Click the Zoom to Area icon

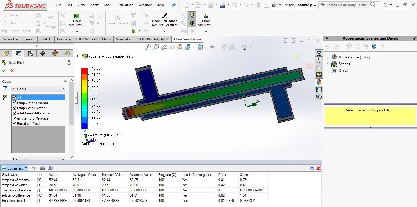156,47
